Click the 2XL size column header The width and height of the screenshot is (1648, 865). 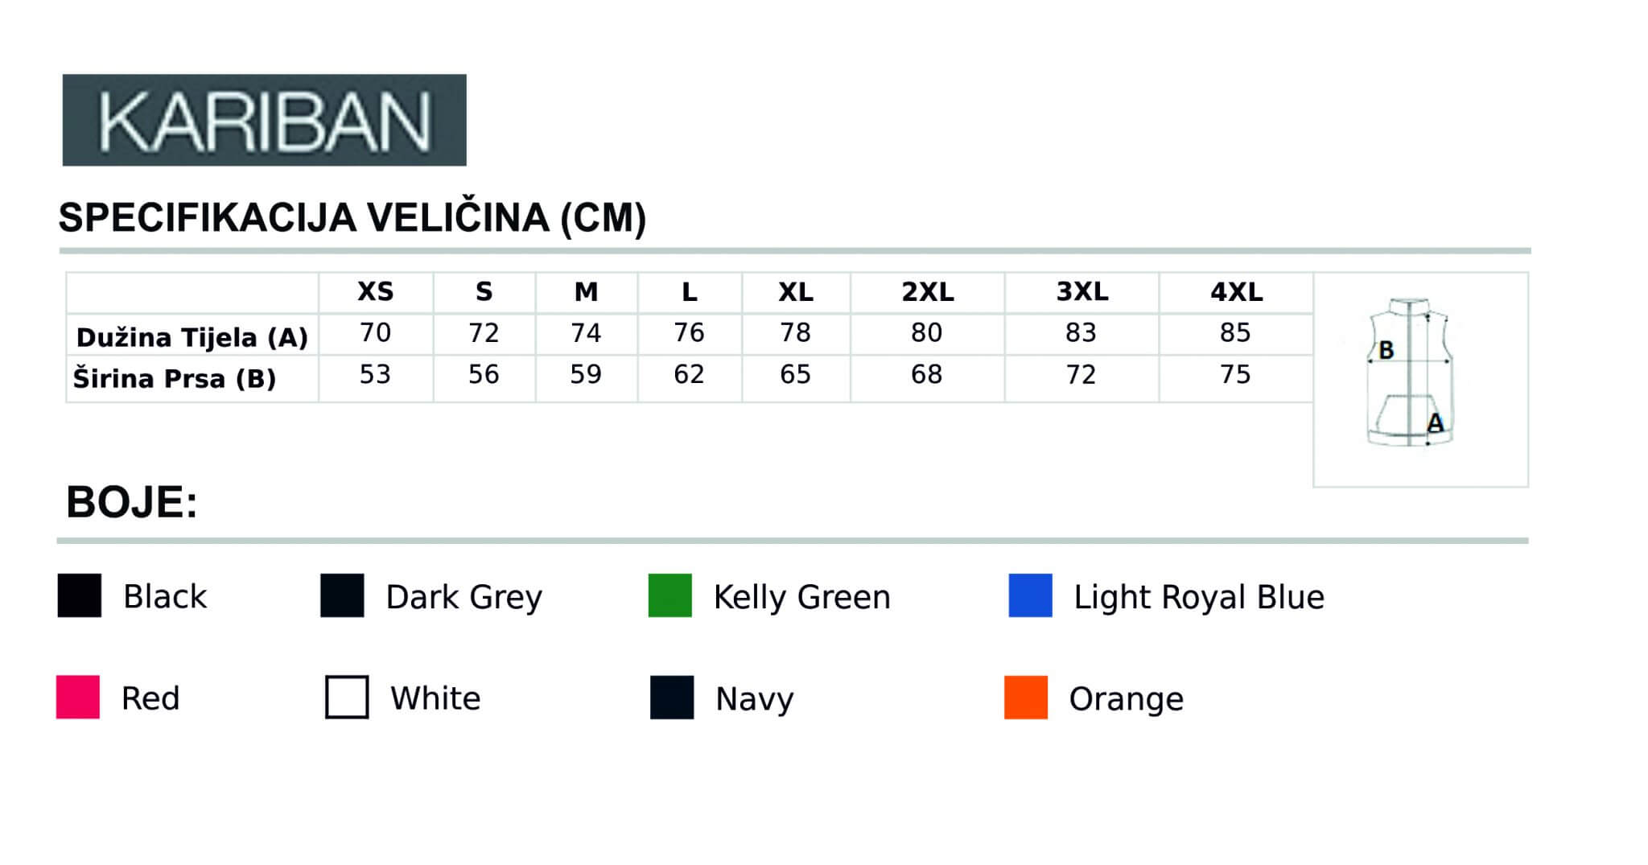coord(928,291)
